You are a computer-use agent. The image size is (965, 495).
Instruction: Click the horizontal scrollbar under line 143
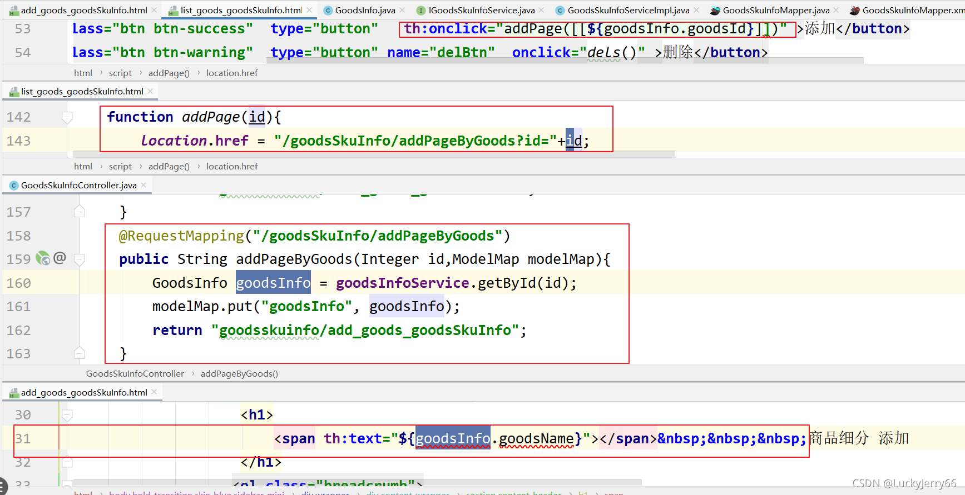click(374, 154)
